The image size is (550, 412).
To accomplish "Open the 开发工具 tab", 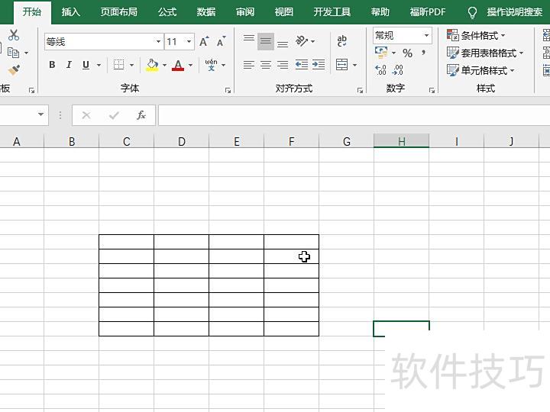I will pos(332,12).
